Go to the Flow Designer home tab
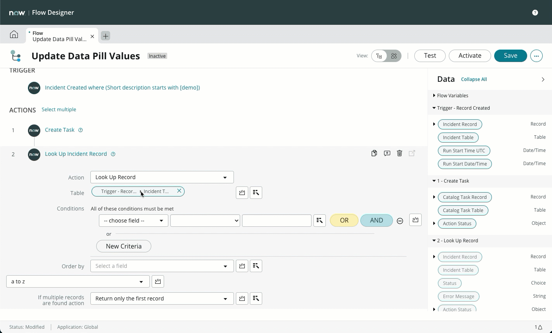 point(14,35)
